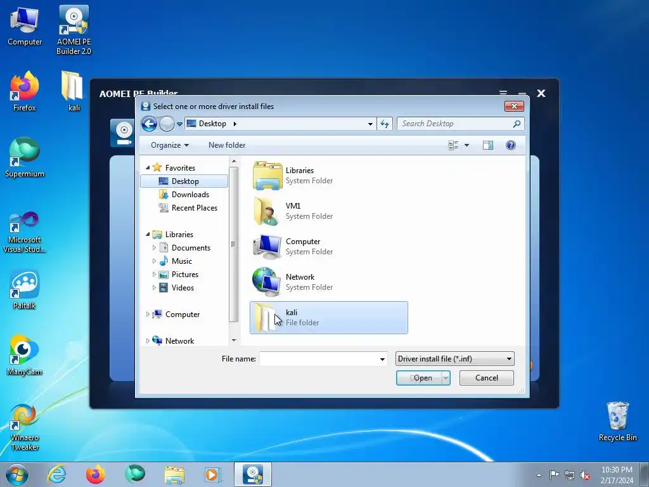Collapse the Favorites tree group
The width and height of the screenshot is (649, 487).
tap(148, 167)
